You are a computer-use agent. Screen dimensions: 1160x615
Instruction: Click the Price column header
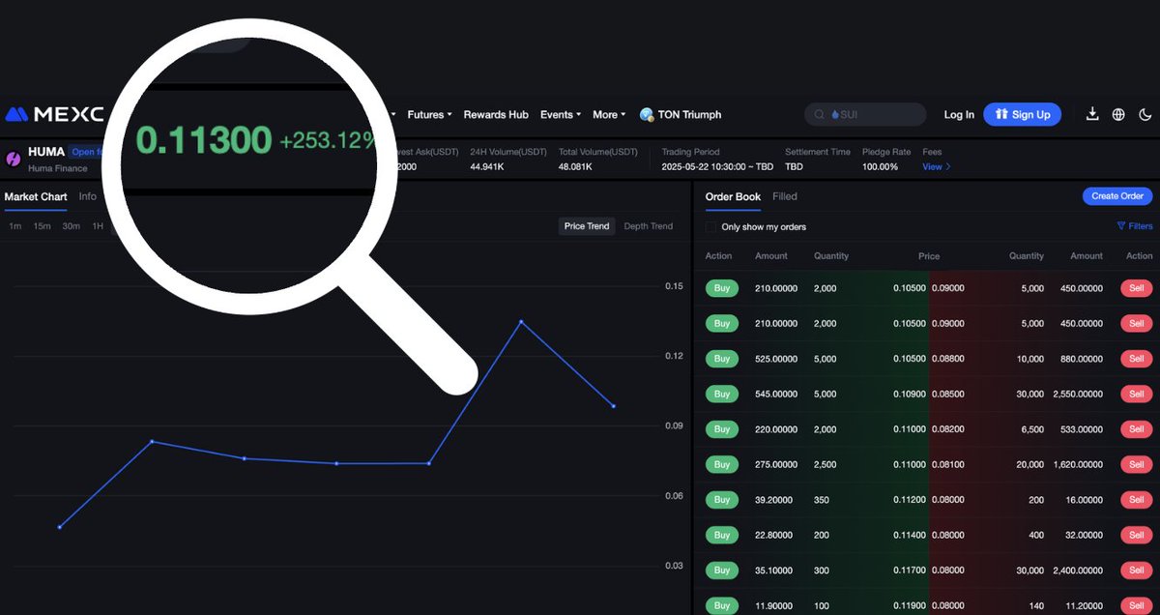tap(929, 256)
